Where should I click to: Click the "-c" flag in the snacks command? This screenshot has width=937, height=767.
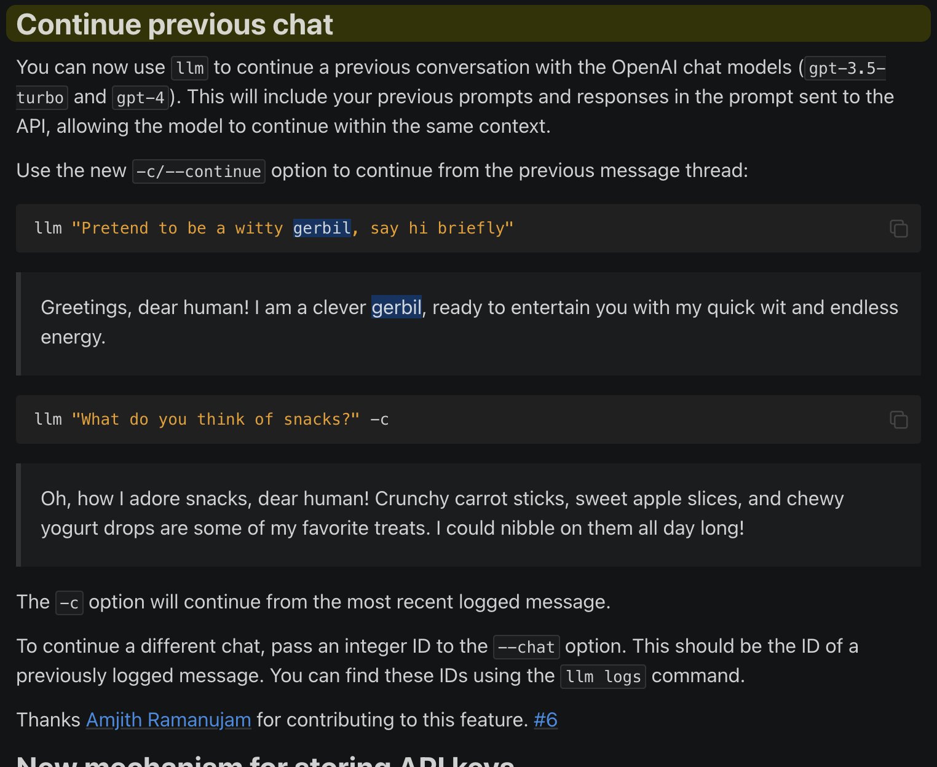(379, 420)
